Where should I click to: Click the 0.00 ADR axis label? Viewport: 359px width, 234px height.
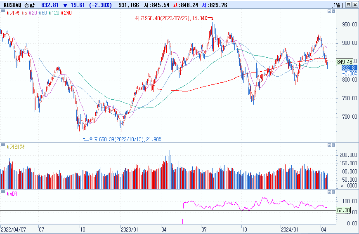pyautogui.click(x=352, y=223)
